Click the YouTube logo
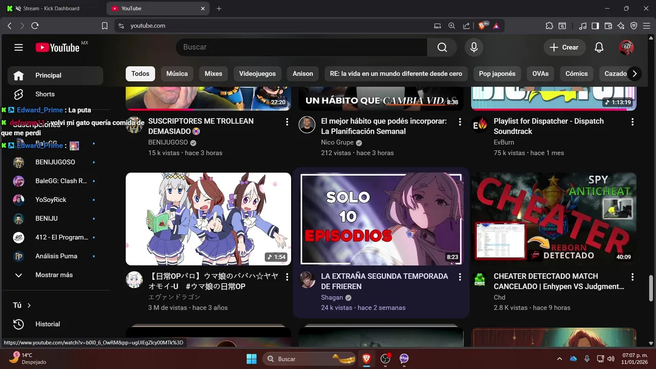Screen dimensions: 656x369 click(57, 48)
